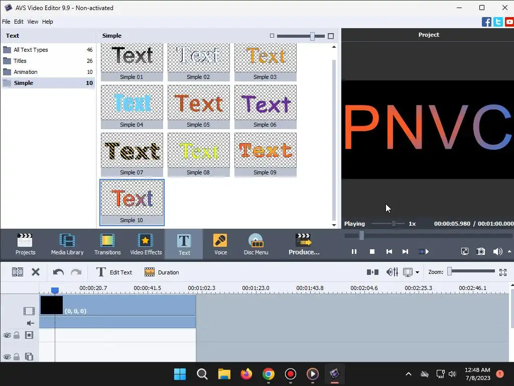Screen dimensions: 514x386
Task: Delete the selected timeline object
Action: click(36, 272)
